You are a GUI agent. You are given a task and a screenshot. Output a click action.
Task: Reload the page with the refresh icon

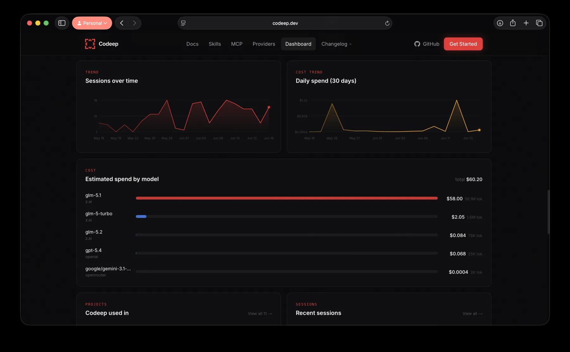(387, 23)
